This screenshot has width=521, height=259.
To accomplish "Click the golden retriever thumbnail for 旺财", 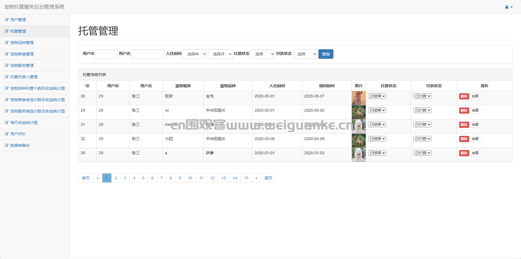I will pyautogui.click(x=359, y=98).
